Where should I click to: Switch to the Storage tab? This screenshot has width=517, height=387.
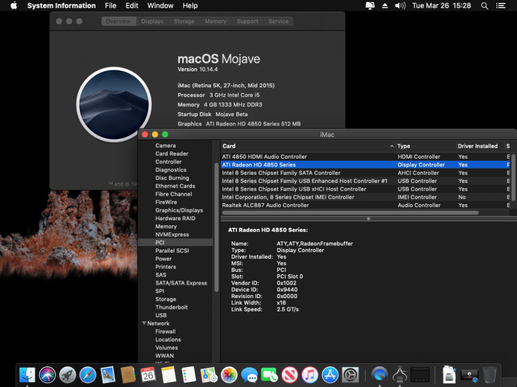click(x=184, y=21)
